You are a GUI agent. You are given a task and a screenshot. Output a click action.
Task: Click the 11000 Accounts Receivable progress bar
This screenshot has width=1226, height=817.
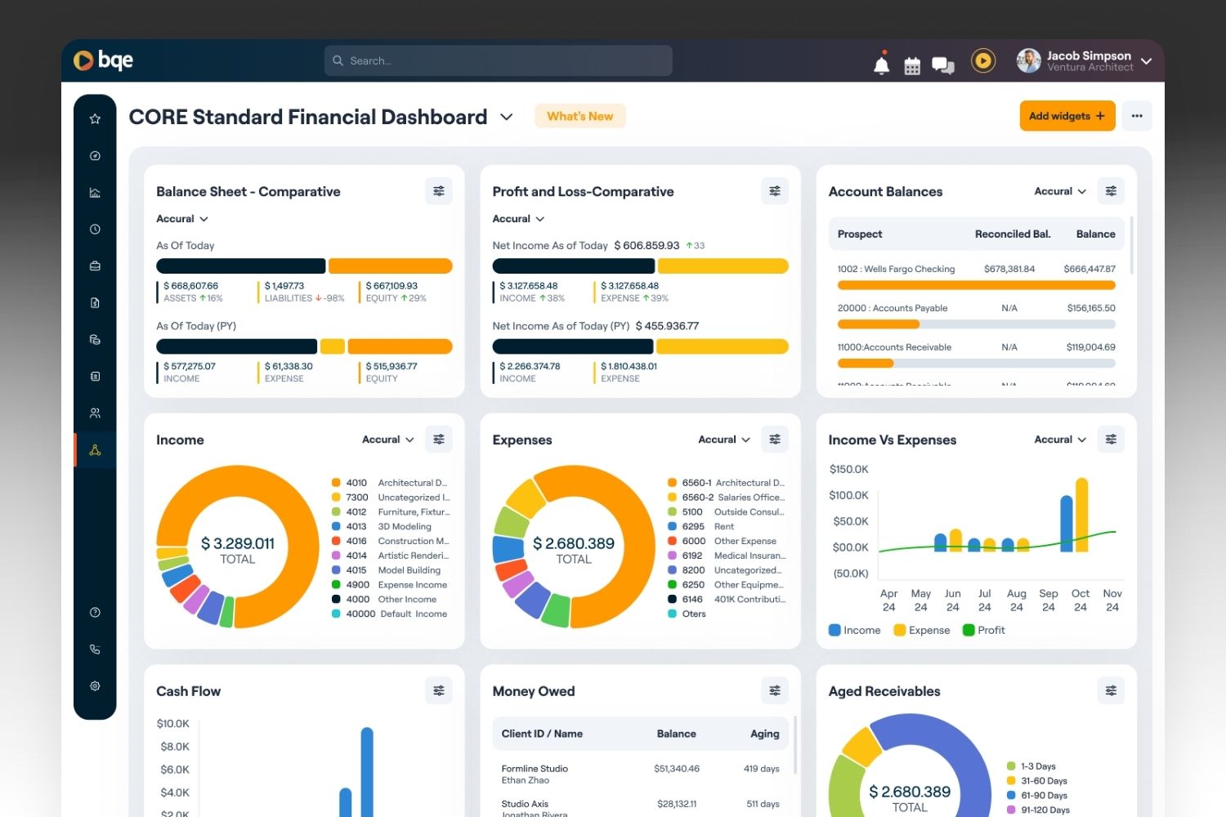pyautogui.click(x=977, y=364)
